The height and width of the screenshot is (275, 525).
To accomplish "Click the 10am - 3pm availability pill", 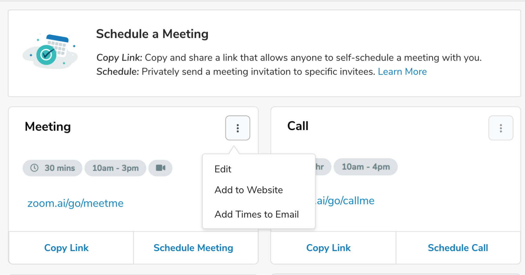I will pyautogui.click(x=115, y=168).
